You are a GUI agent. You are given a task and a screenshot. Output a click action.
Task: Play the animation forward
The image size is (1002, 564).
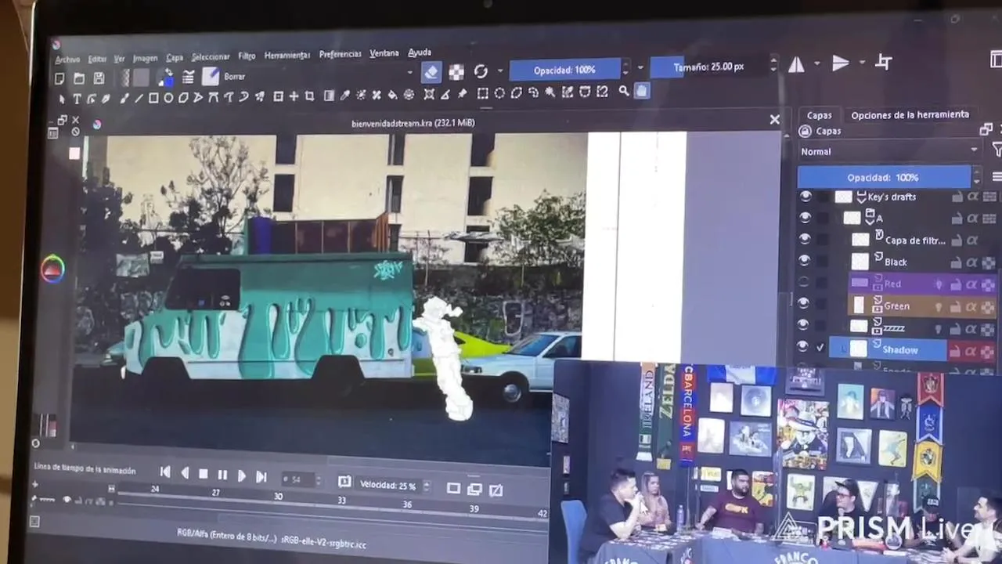(x=241, y=475)
